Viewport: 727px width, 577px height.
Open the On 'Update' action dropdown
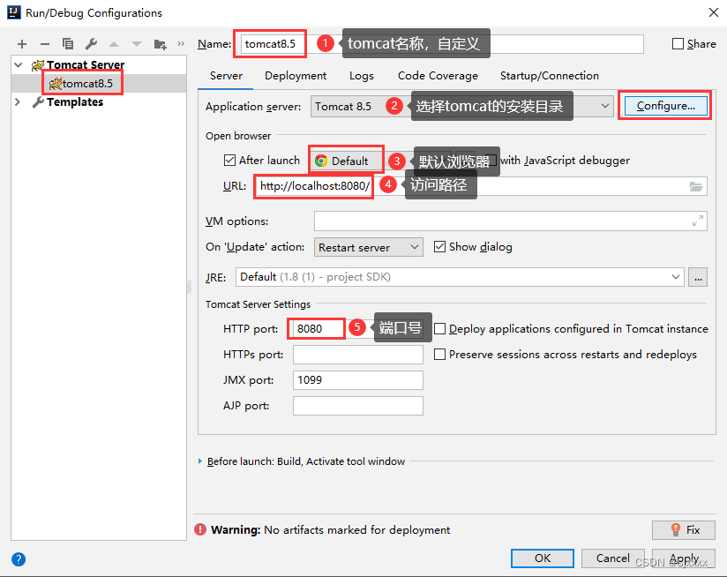point(369,248)
